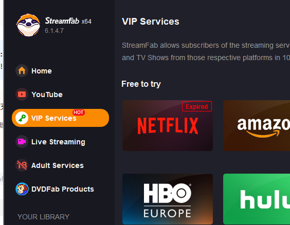Click the red HOT badge
The width and height of the screenshot is (290, 225).
[79, 113]
